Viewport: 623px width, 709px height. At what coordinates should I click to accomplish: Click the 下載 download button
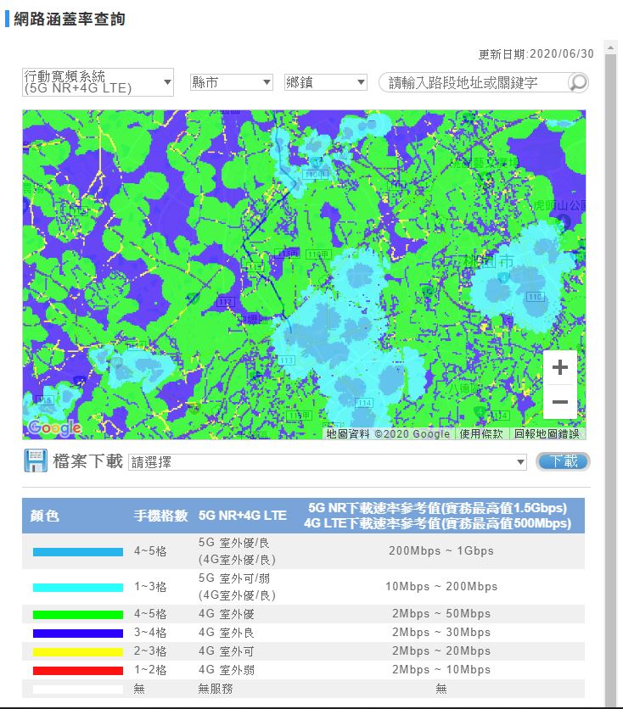pos(563,461)
